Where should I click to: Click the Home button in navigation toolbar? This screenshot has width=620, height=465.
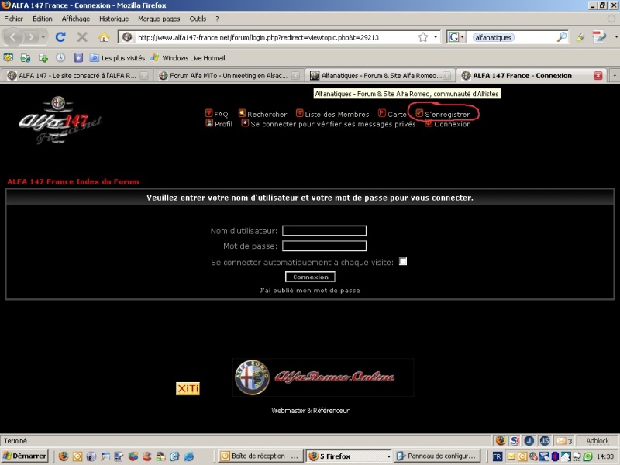click(x=104, y=36)
